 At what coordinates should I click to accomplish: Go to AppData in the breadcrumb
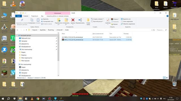click(x=43, y=30)
